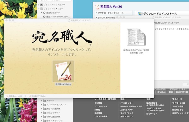Open the パソコンソフト footer link
The image size is (189, 122).
(127, 103)
